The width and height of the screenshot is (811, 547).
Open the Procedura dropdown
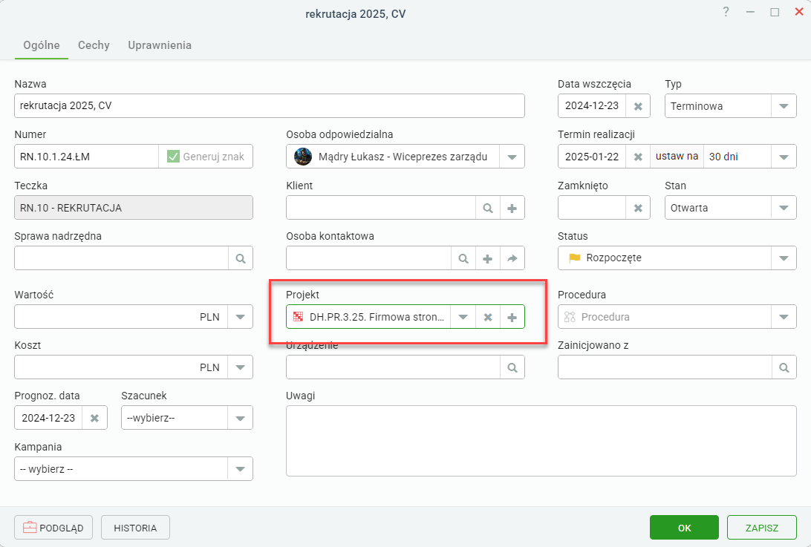point(784,317)
